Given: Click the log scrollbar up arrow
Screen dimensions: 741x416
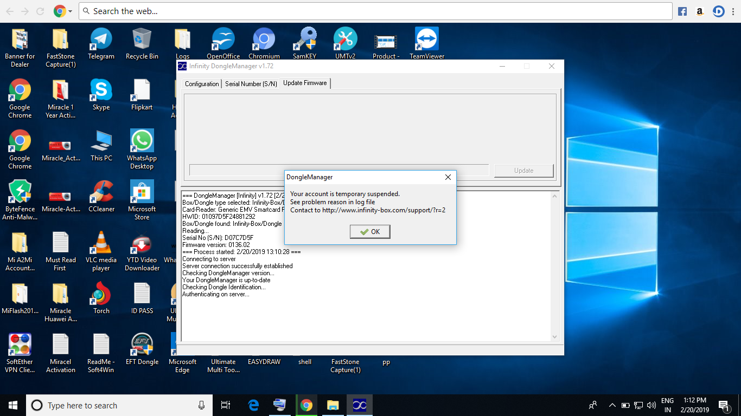Looking at the screenshot, I should (554, 197).
